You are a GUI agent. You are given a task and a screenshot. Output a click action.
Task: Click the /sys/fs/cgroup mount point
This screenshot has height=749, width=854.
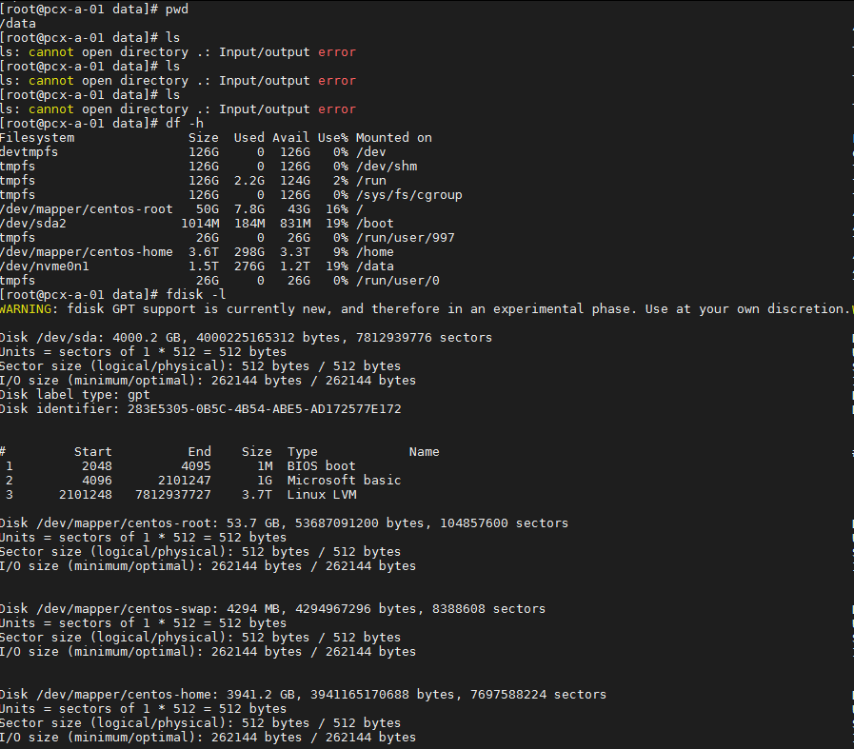(x=408, y=195)
